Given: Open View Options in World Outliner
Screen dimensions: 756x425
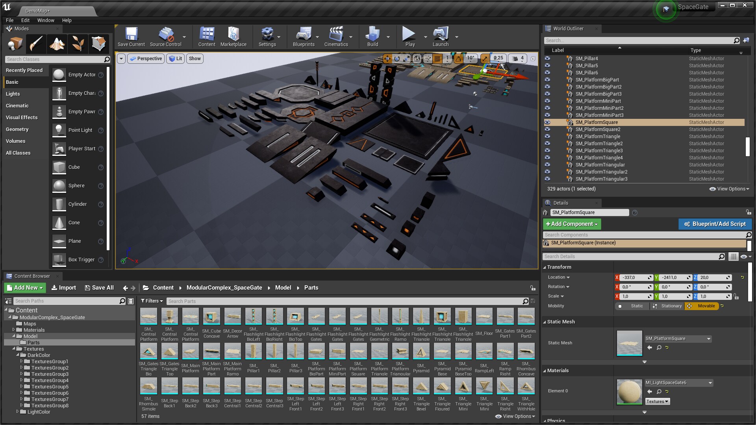Looking at the screenshot, I should click(729, 189).
